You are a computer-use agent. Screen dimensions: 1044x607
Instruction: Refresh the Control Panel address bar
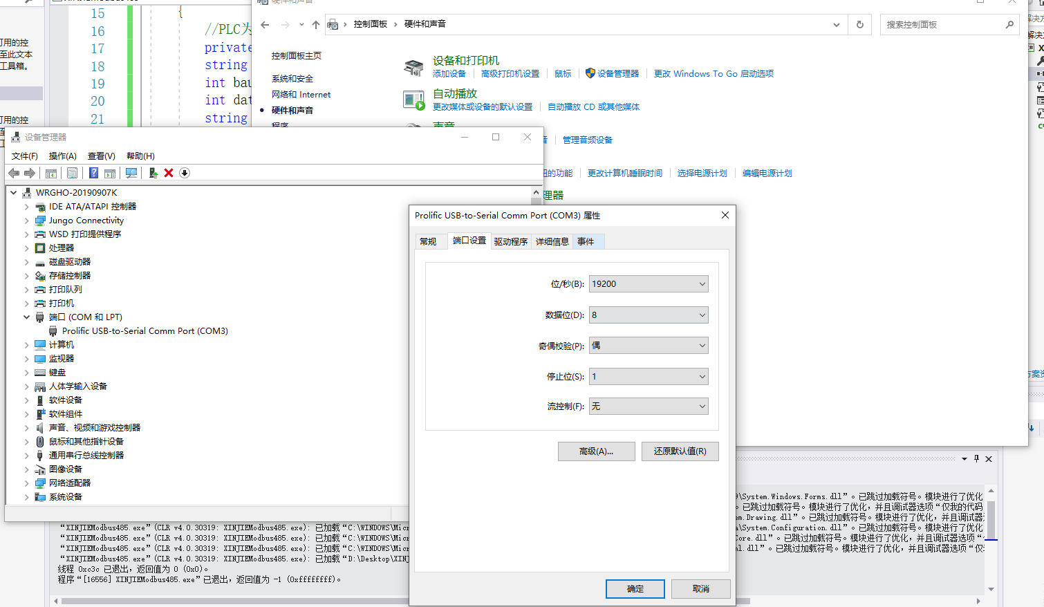click(x=860, y=25)
